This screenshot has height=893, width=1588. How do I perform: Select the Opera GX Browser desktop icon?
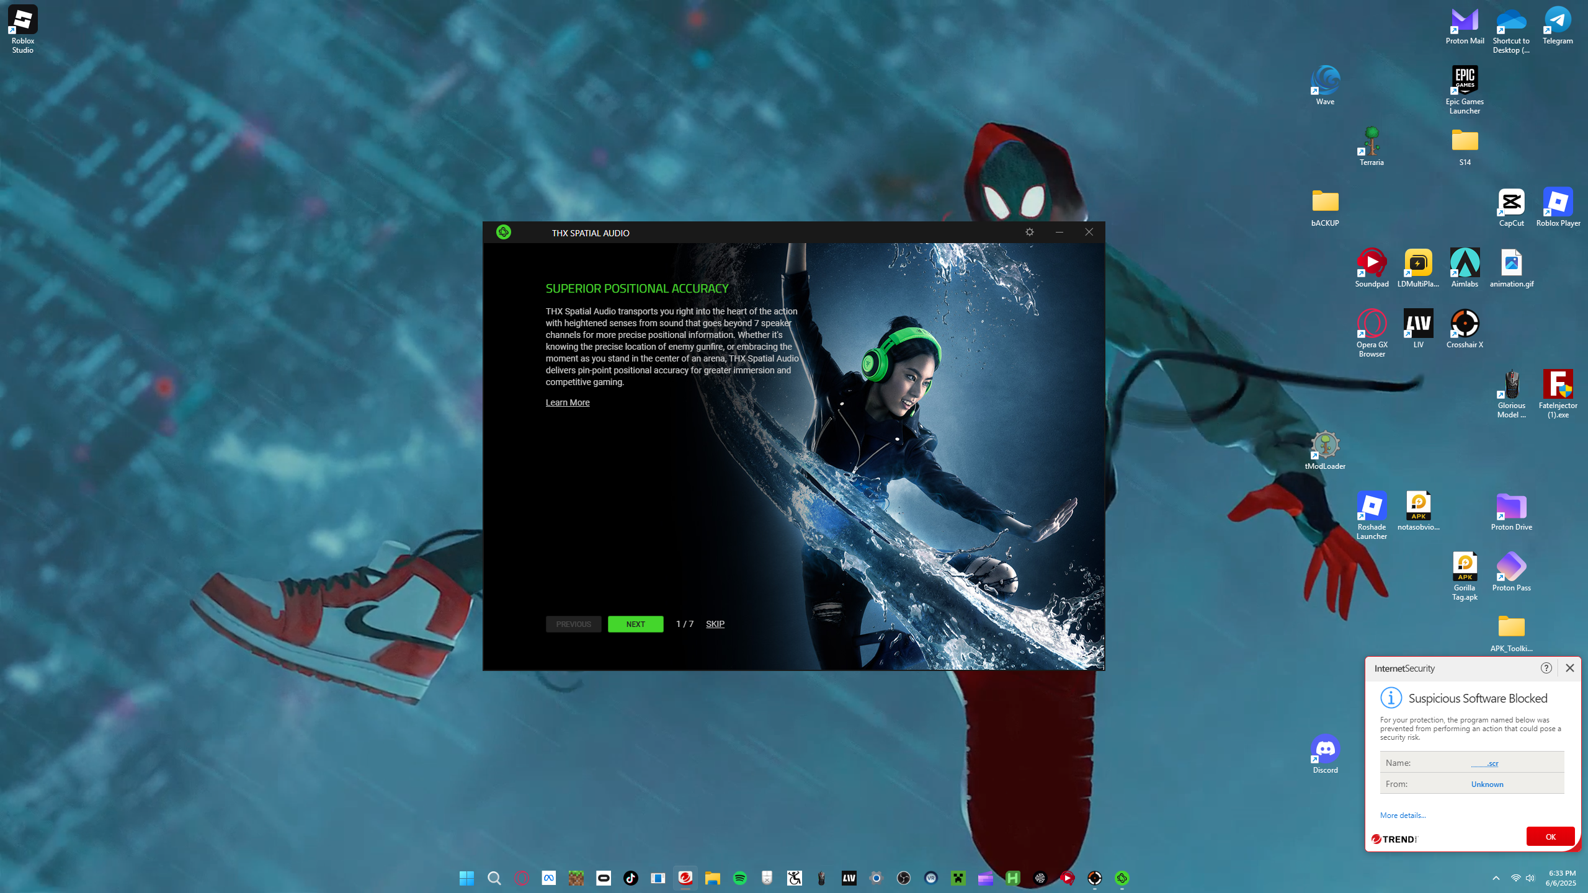[x=1372, y=334]
